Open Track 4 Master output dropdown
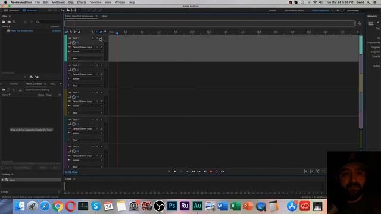 click(x=87, y=133)
